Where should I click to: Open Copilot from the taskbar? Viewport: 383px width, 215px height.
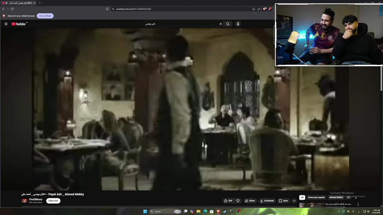pos(192,211)
